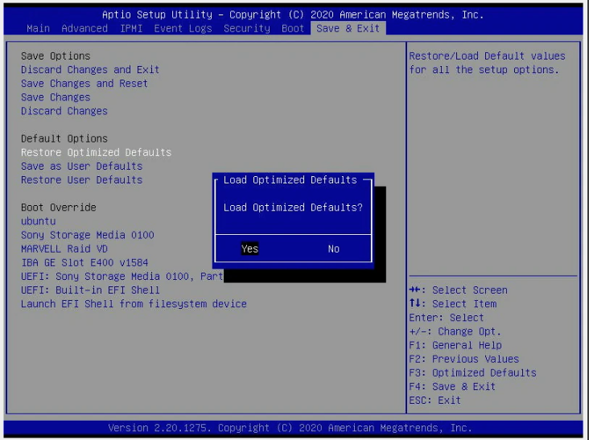Pick UEFI: Sony Storage Media 0100 entry
This screenshot has height=440, width=589.
[x=122, y=277]
